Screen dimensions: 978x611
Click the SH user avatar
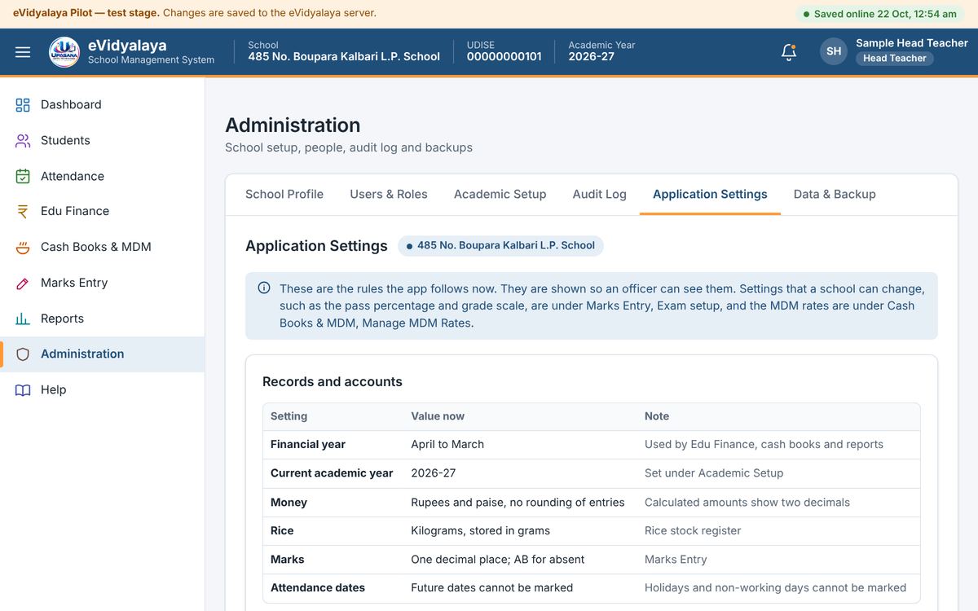(x=834, y=51)
